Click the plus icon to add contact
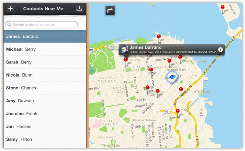Viewport: 245px width, 151px height. (x=11, y=9)
